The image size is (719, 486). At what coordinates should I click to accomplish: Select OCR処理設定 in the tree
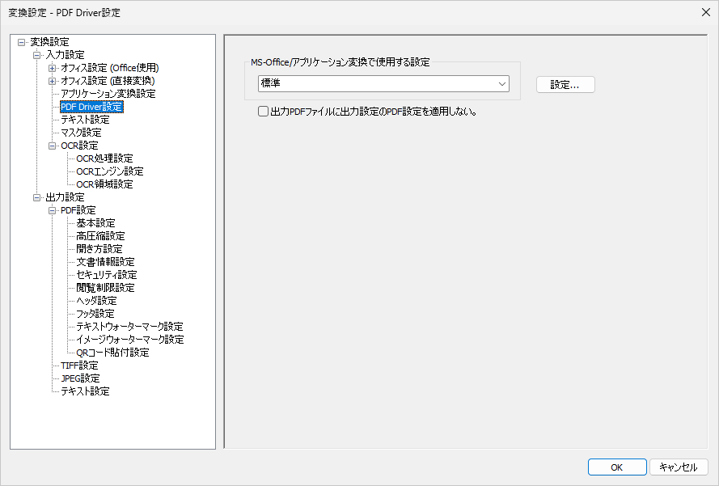click(x=105, y=158)
